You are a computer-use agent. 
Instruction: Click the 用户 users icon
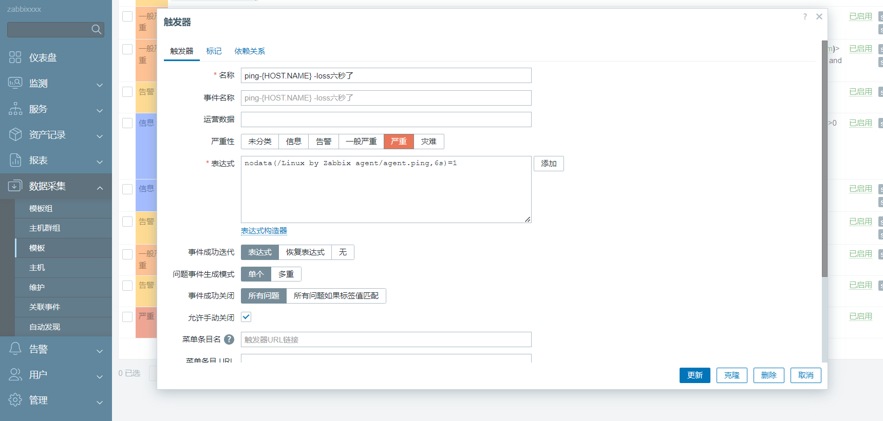[x=15, y=374]
